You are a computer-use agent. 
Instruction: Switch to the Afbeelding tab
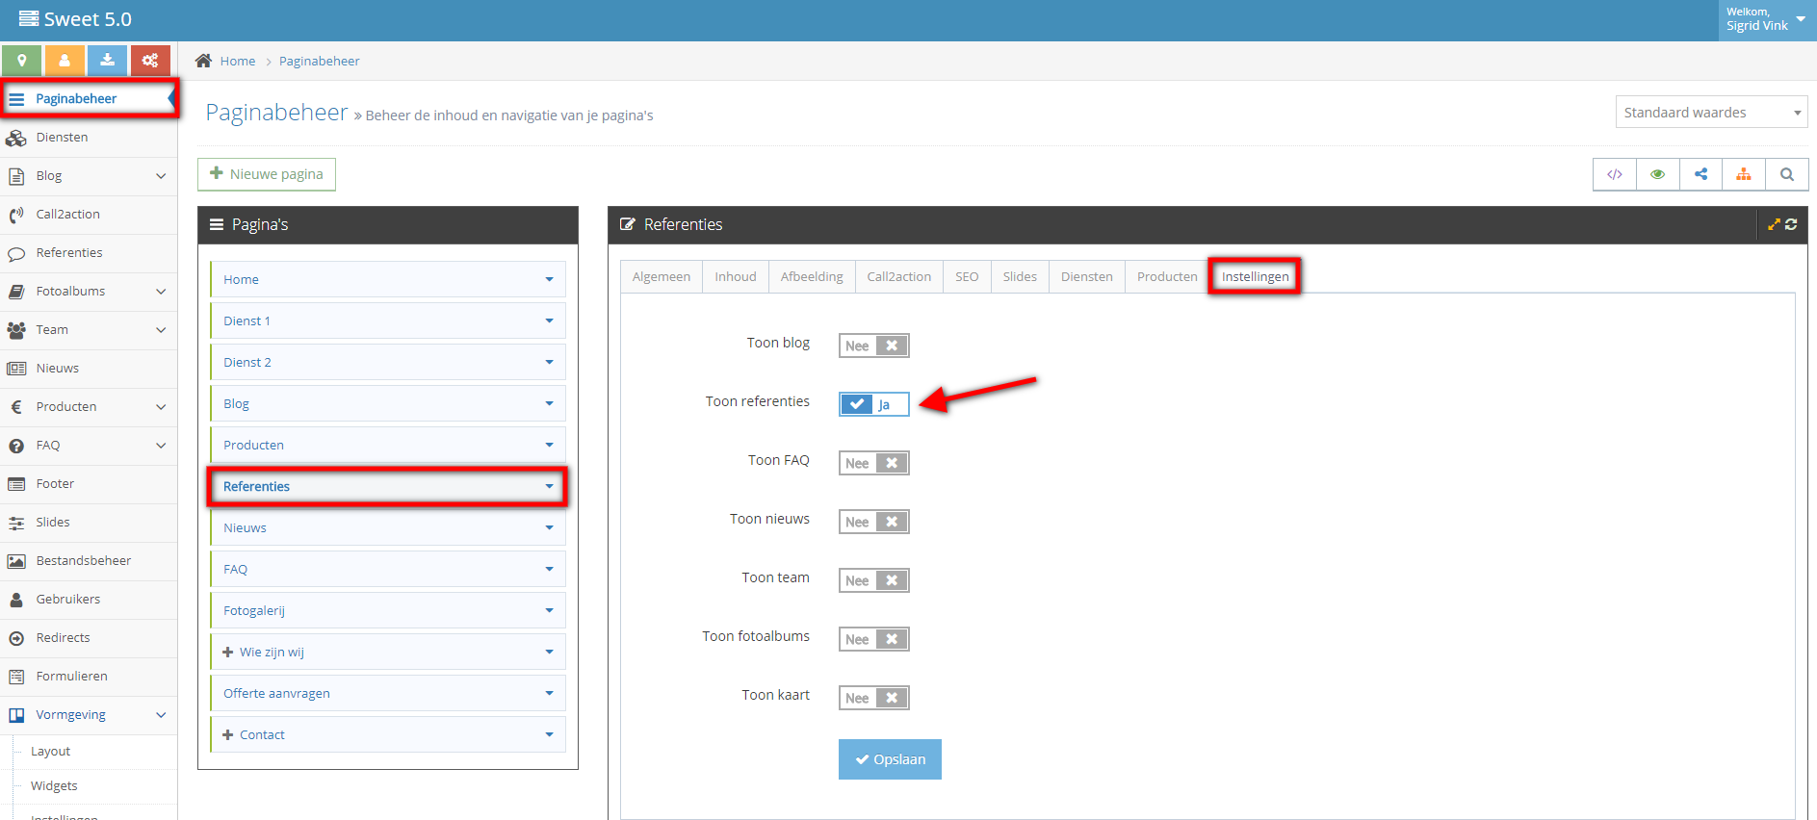pos(812,276)
